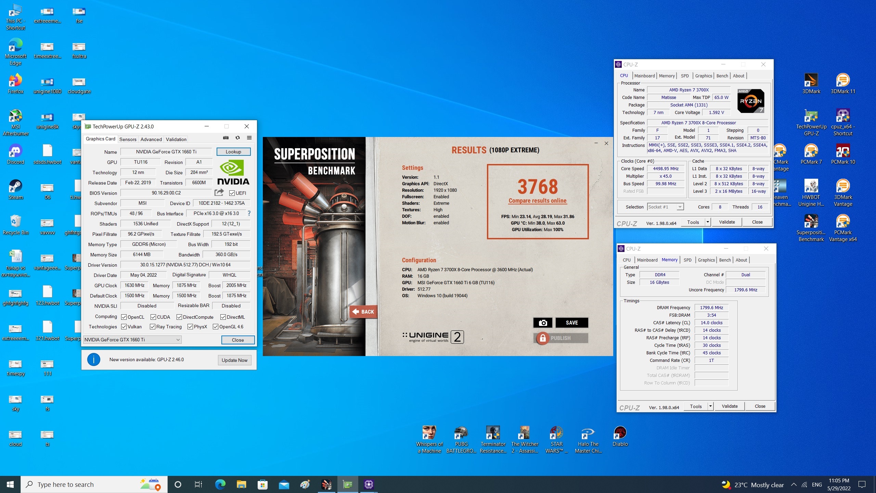Screen dimensions: 876x493
Task: Toggle the CUDA checkbox
Action: point(153,317)
